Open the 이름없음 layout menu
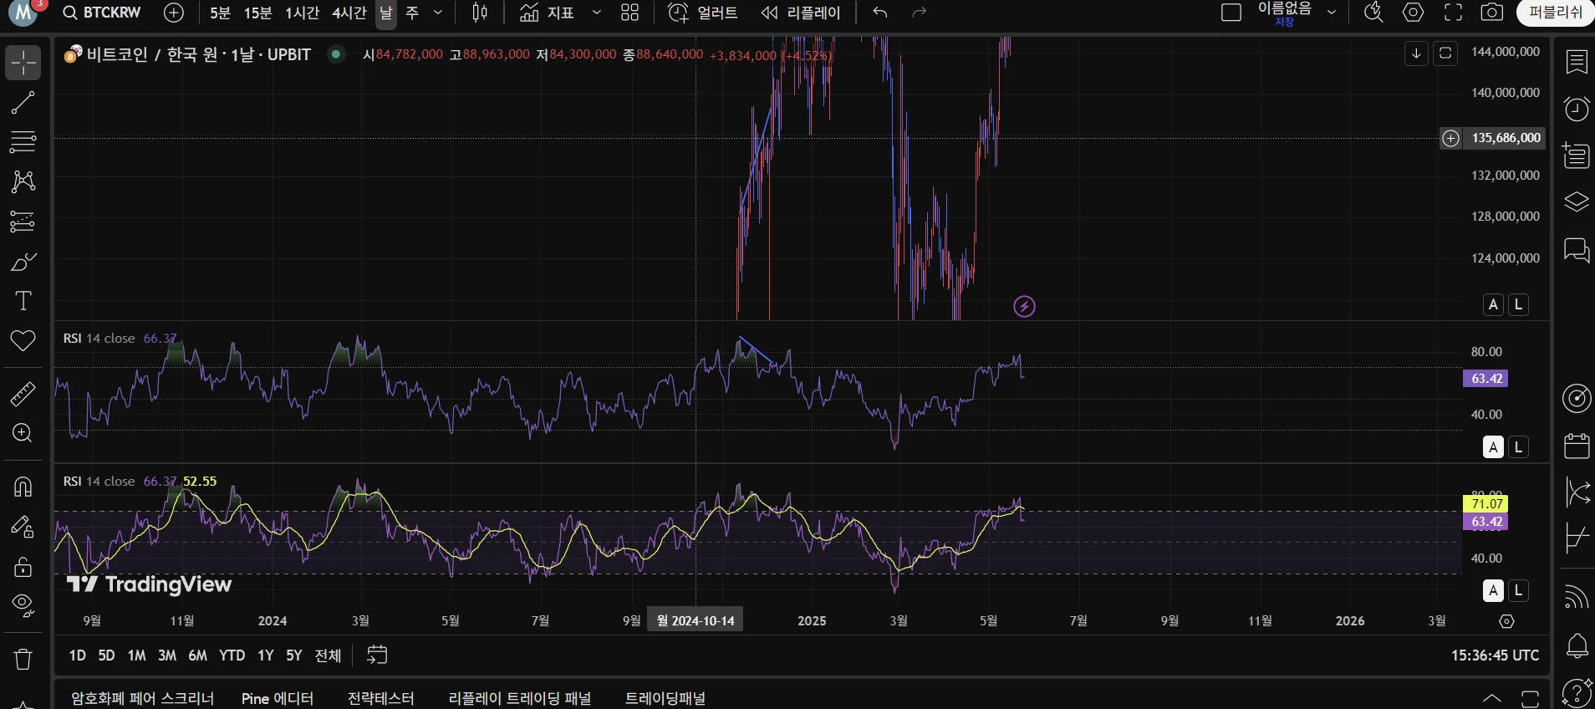The width and height of the screenshot is (1595, 709). pyautogui.click(x=1285, y=13)
